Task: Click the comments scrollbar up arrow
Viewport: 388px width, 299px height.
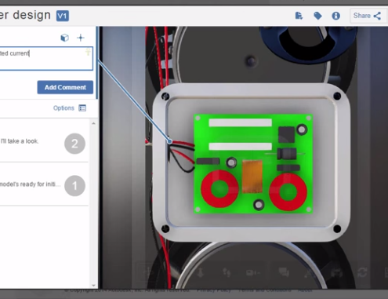Action: [x=93, y=123]
